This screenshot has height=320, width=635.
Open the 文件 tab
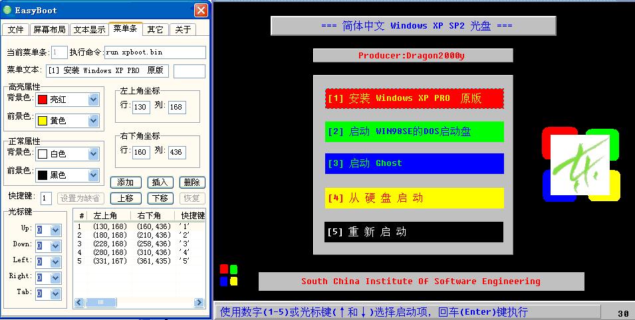[16, 29]
